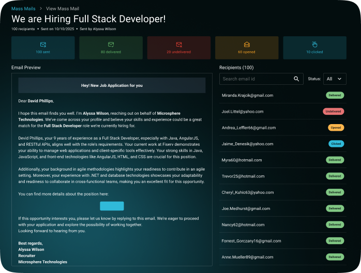Click Undelivered badge for Joel.Littel

click(x=334, y=111)
